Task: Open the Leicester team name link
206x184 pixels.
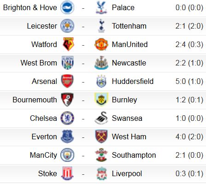Action: coord(42,26)
